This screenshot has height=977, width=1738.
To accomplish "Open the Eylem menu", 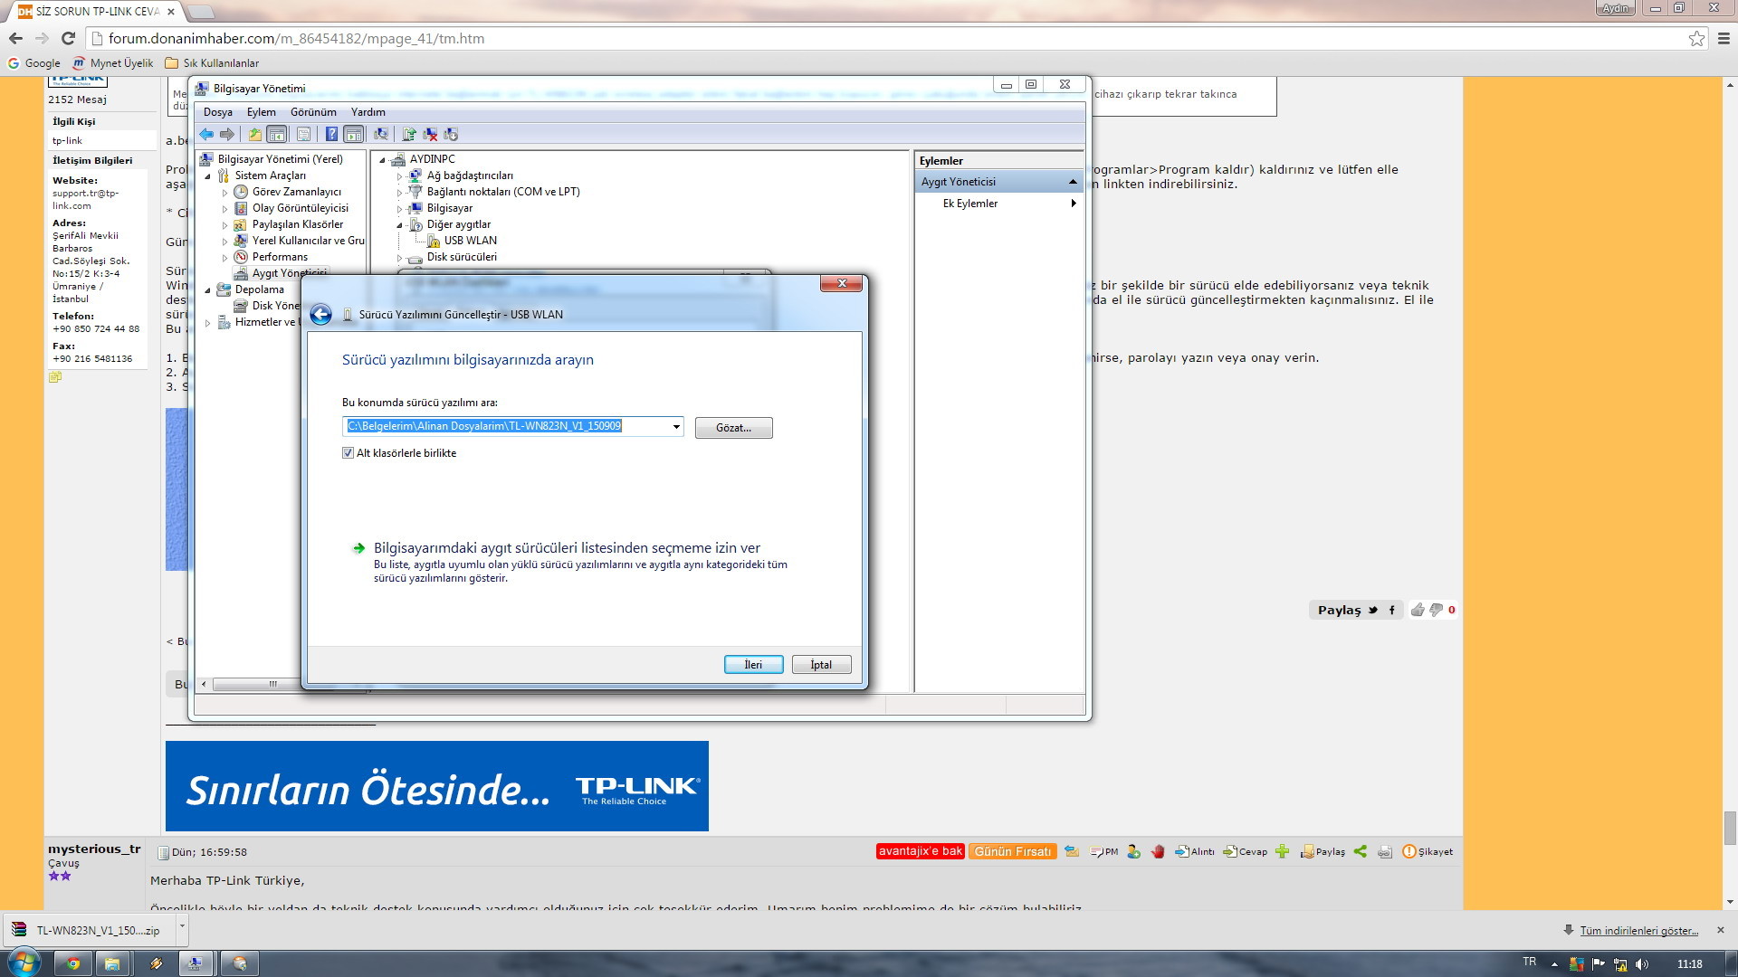I will pos(262,112).
